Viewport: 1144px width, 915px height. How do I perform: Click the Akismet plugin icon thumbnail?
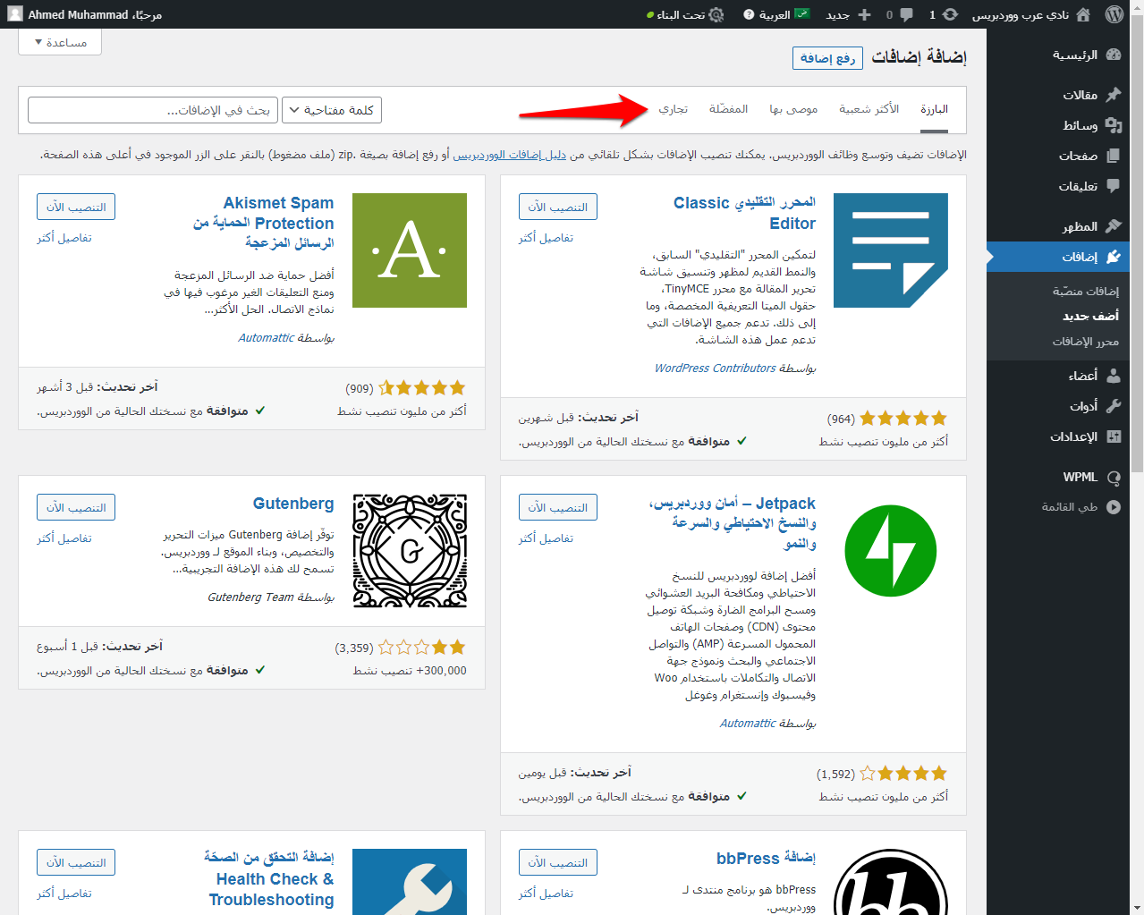pyautogui.click(x=410, y=250)
